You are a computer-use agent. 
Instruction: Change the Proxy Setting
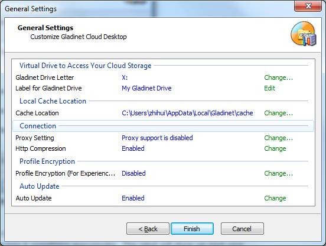[278, 138]
